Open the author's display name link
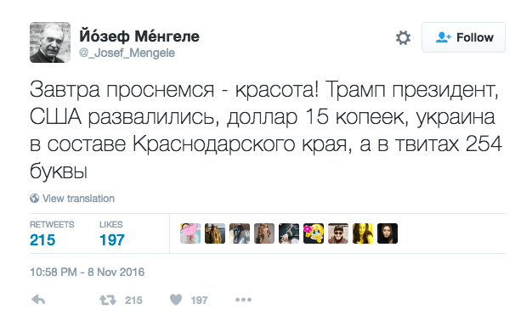The image size is (532, 326). (139, 36)
